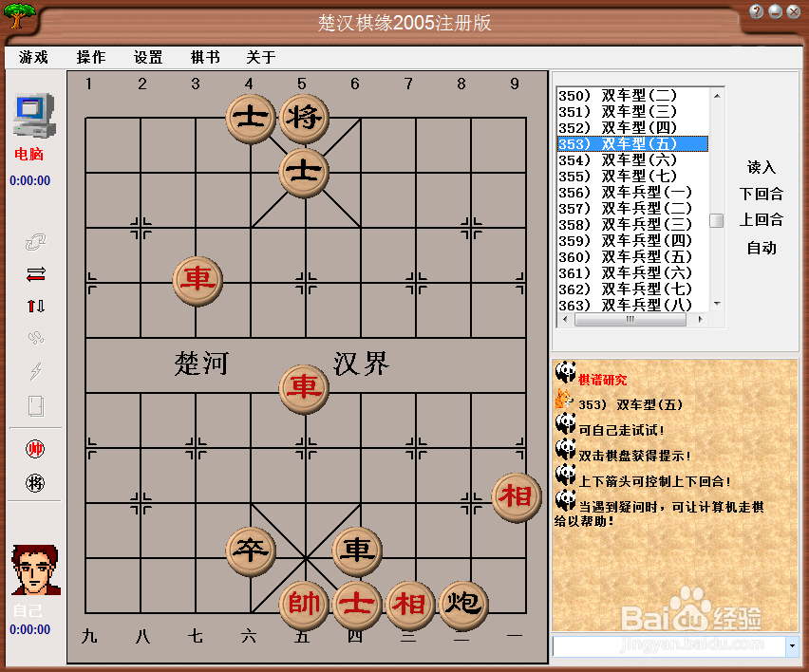809x672 pixels.
Task: Select the red 士 piece
Action: point(357,605)
